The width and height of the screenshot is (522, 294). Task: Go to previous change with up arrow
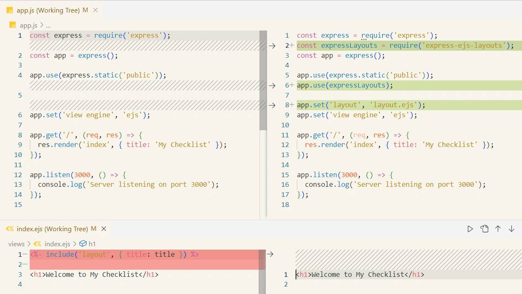pos(498,229)
